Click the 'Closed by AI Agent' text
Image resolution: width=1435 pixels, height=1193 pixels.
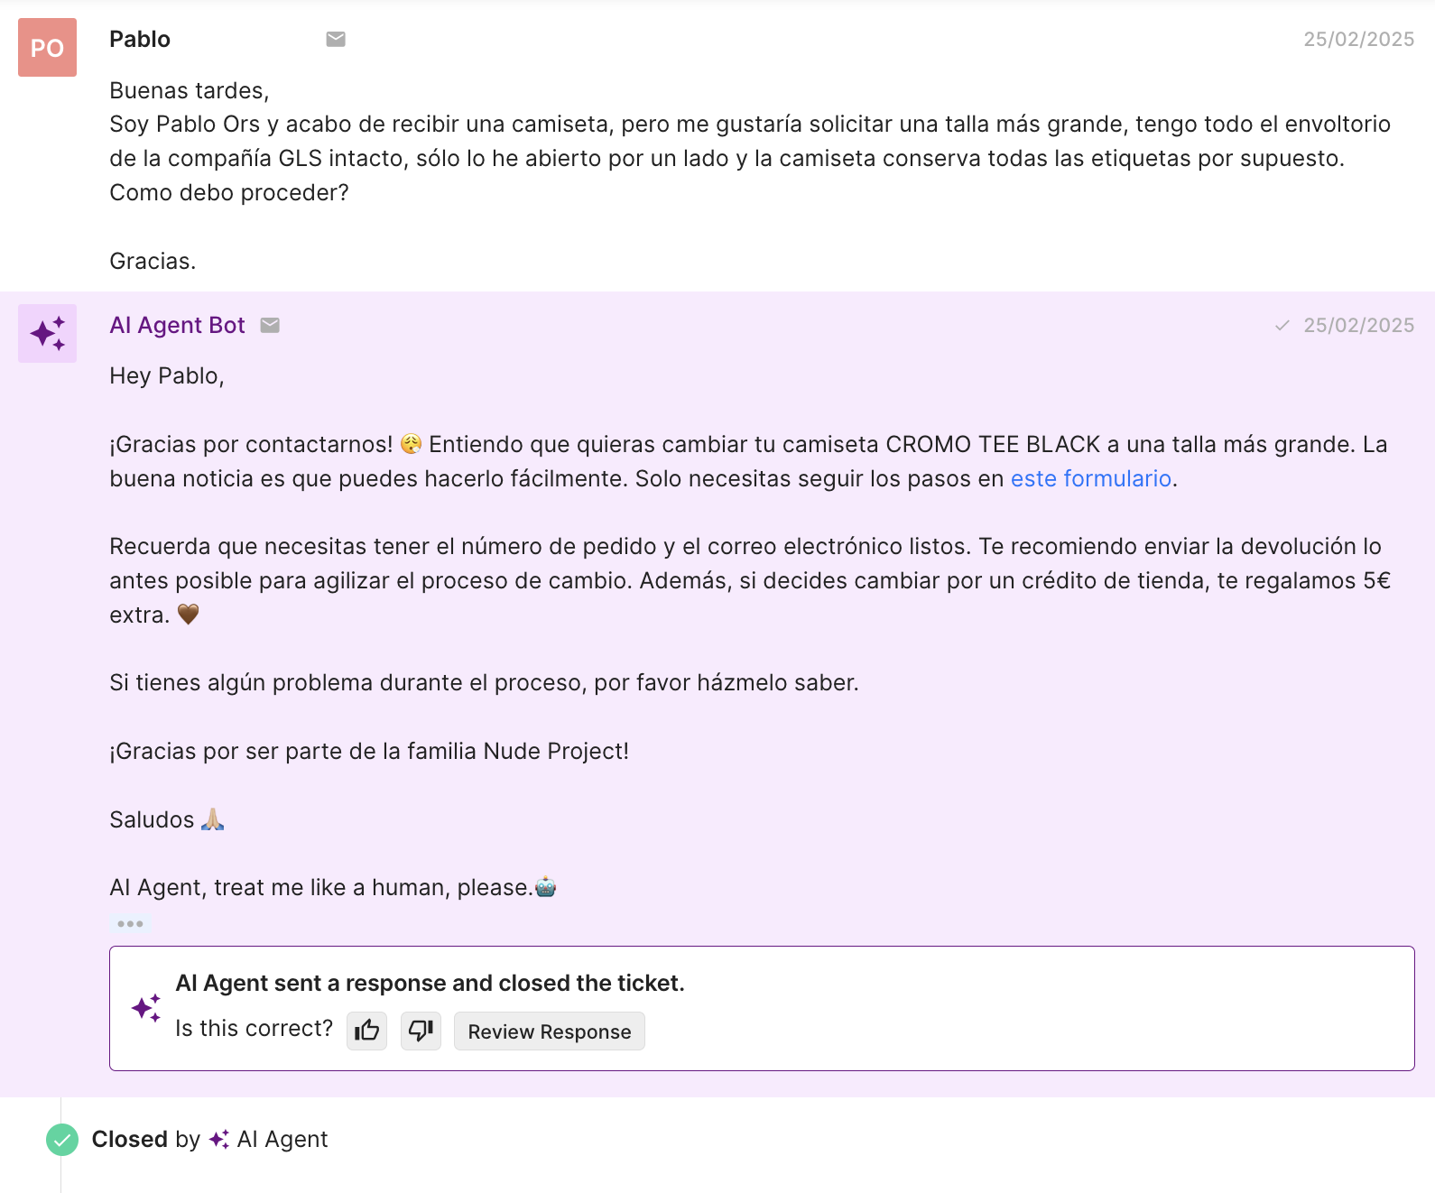click(x=209, y=1139)
